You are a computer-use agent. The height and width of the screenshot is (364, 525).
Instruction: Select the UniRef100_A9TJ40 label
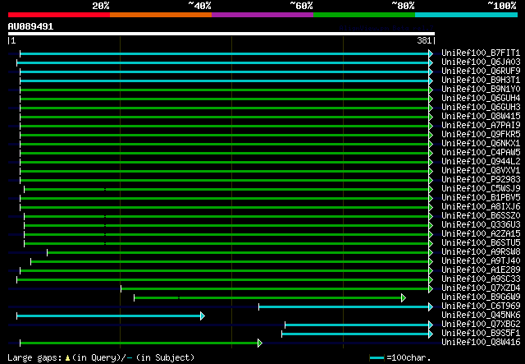481,261
